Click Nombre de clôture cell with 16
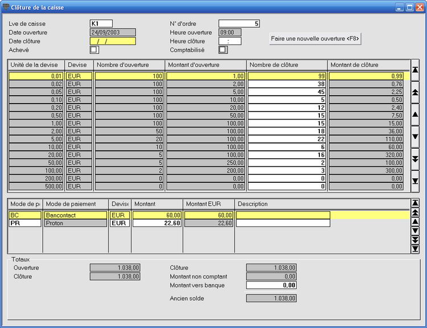Screen dimensions: 427x328 coord(287,155)
